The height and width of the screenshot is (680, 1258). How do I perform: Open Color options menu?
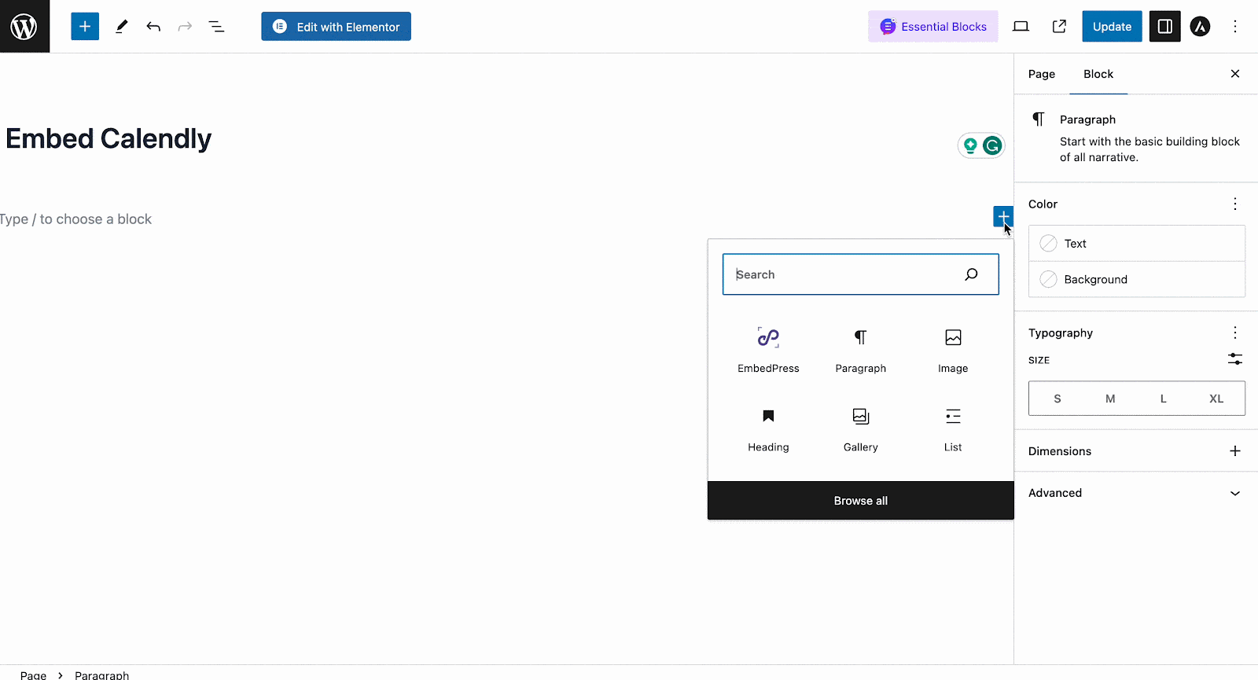pyautogui.click(x=1235, y=204)
